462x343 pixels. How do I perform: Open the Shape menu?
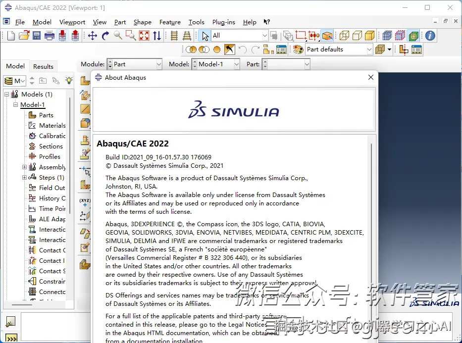(x=142, y=22)
